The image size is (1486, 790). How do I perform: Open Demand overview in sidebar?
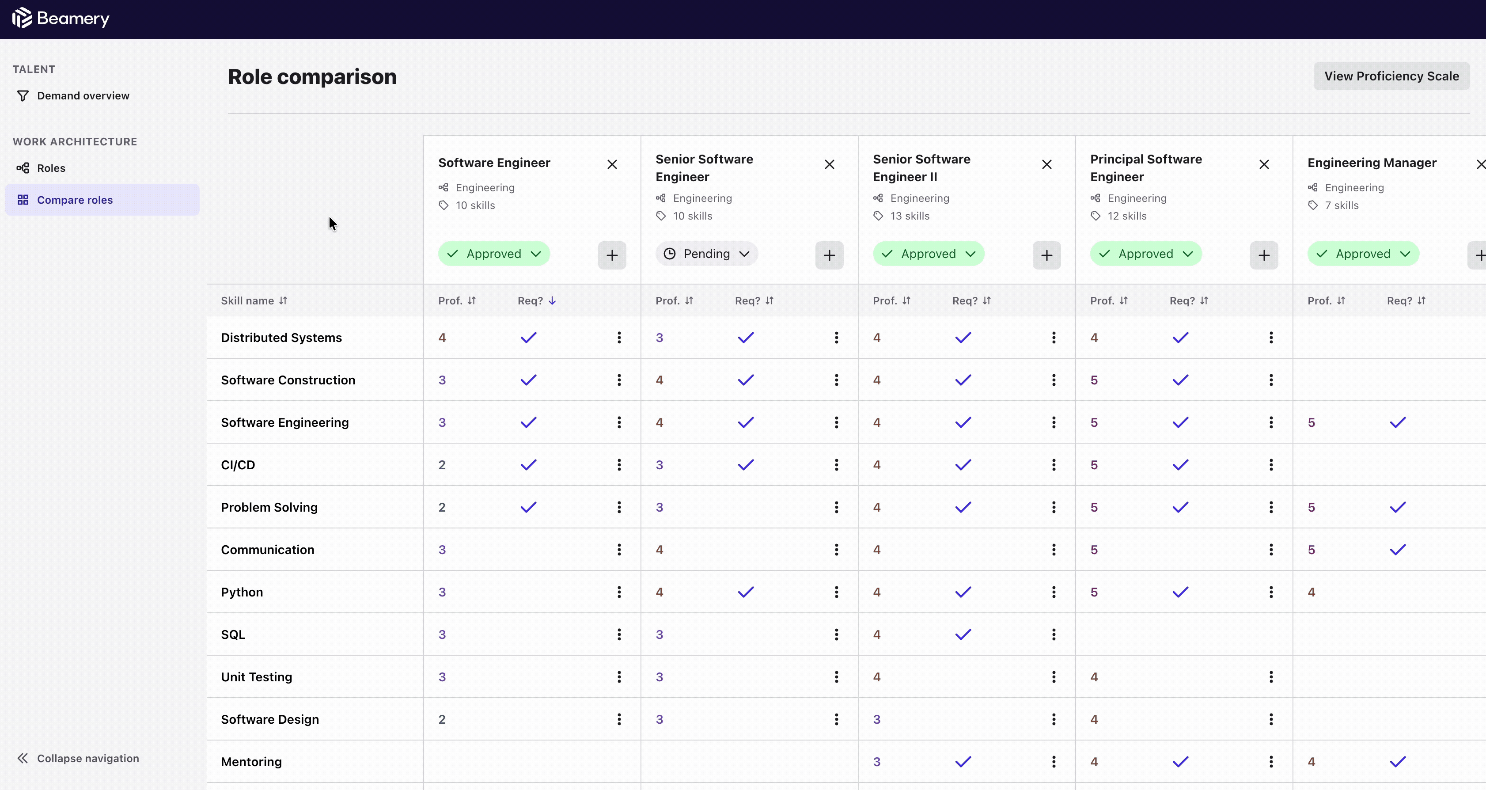(x=83, y=96)
